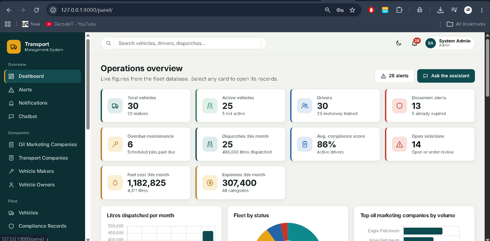490x241 pixels.
Task: Open Transport Companies page
Action: 43,158
